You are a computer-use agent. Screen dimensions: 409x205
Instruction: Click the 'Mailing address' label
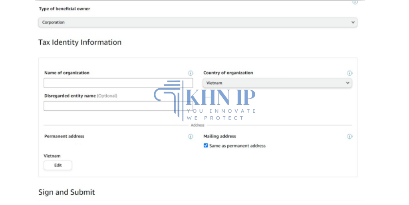coord(220,136)
